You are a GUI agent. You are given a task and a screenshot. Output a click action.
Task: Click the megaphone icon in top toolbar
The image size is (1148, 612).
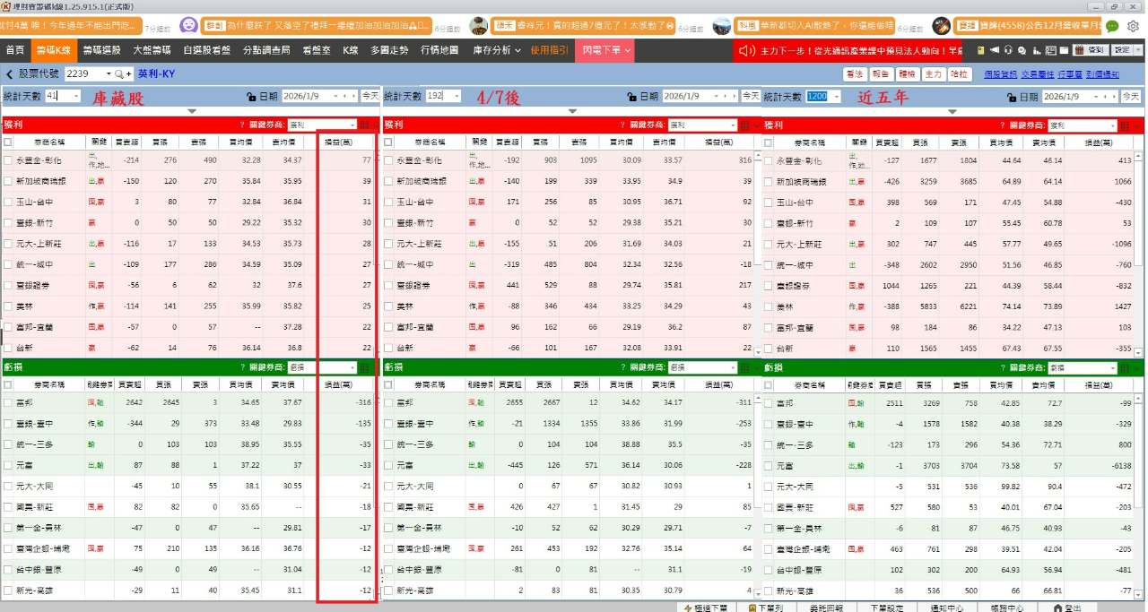click(x=995, y=50)
